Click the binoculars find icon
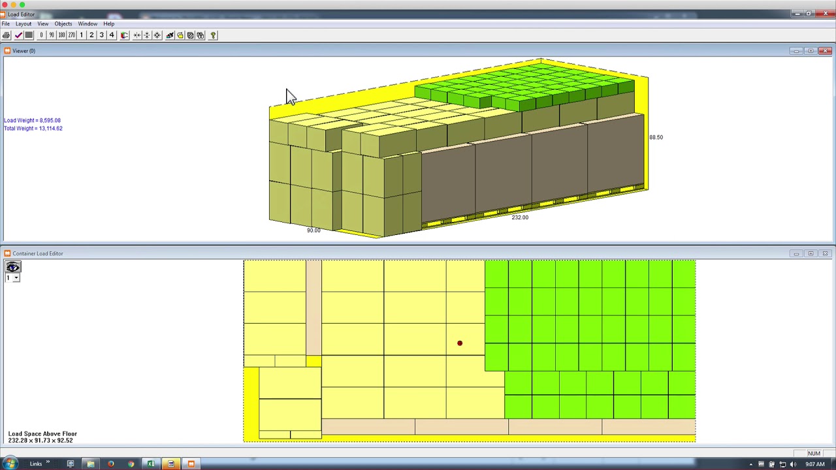 pos(201,35)
